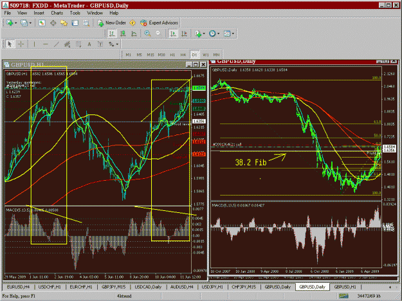Image resolution: width=402 pixels, height=301 pixels.
Task: Click the 34472/69 kb connection status
Action: coord(368,296)
